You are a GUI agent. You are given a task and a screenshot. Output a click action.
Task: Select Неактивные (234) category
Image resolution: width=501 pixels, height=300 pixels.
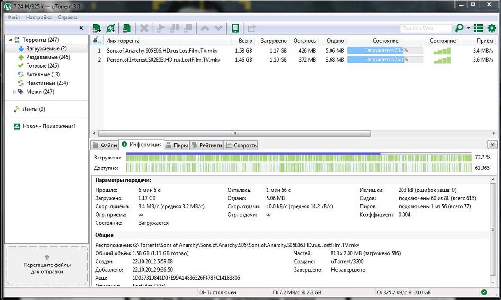point(47,83)
